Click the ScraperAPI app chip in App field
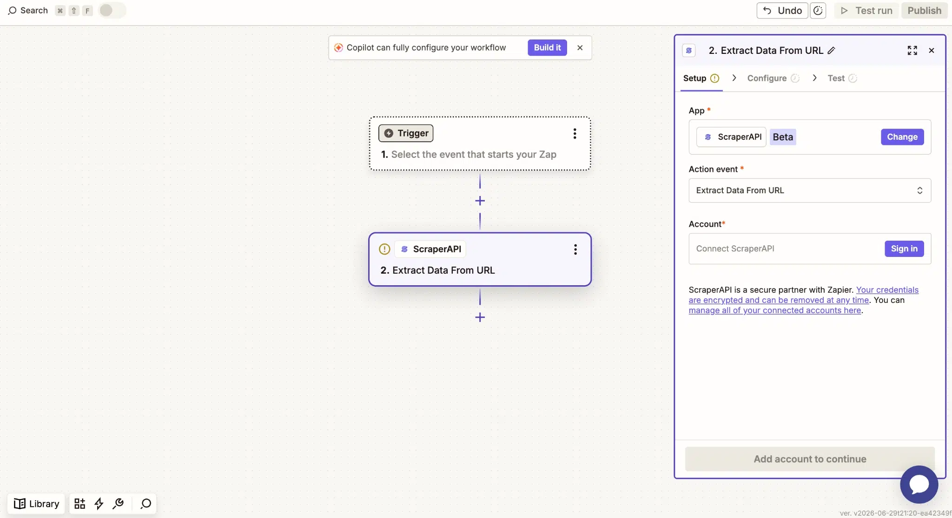The width and height of the screenshot is (952, 518). click(x=731, y=137)
